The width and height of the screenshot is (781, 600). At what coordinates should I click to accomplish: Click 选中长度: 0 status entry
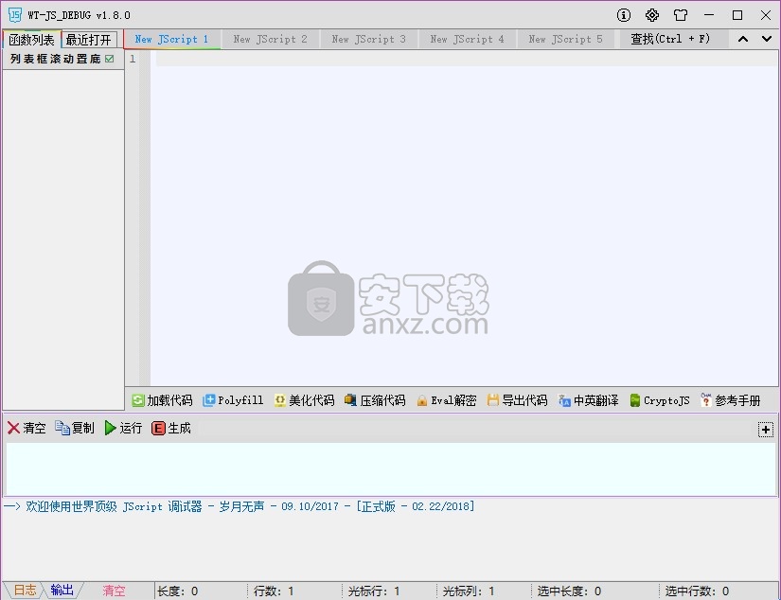point(569,591)
